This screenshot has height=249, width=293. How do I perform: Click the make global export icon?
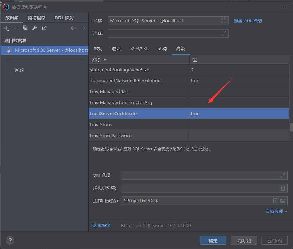coord(44,28)
